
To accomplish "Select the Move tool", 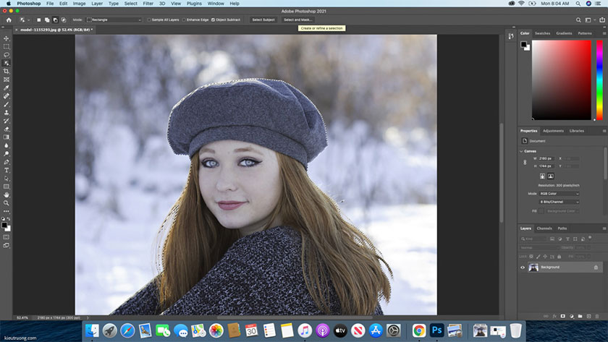I will click(x=7, y=38).
